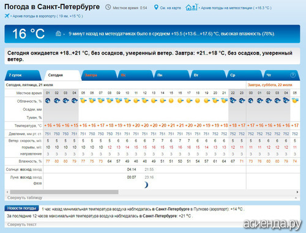The image size is (306, 233).
Task: Open the Ср forecast tab
Action: [x=244, y=75]
